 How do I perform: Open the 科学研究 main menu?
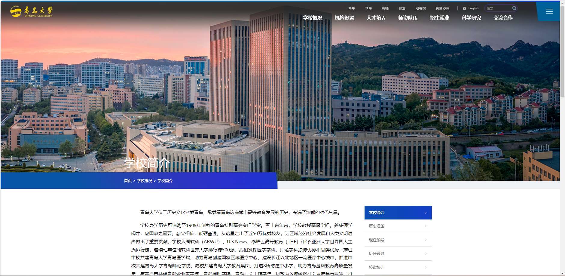pyautogui.click(x=471, y=18)
